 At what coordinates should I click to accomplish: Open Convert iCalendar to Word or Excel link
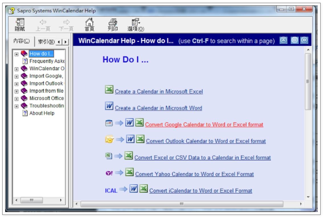(201, 191)
